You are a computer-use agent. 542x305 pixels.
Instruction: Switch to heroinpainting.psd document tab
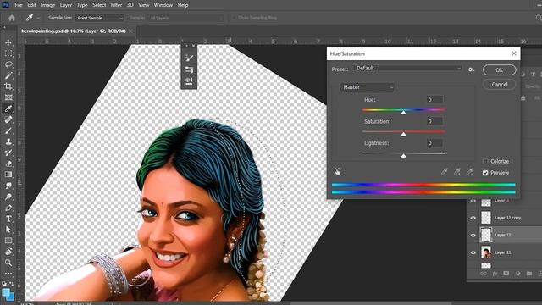point(74,30)
